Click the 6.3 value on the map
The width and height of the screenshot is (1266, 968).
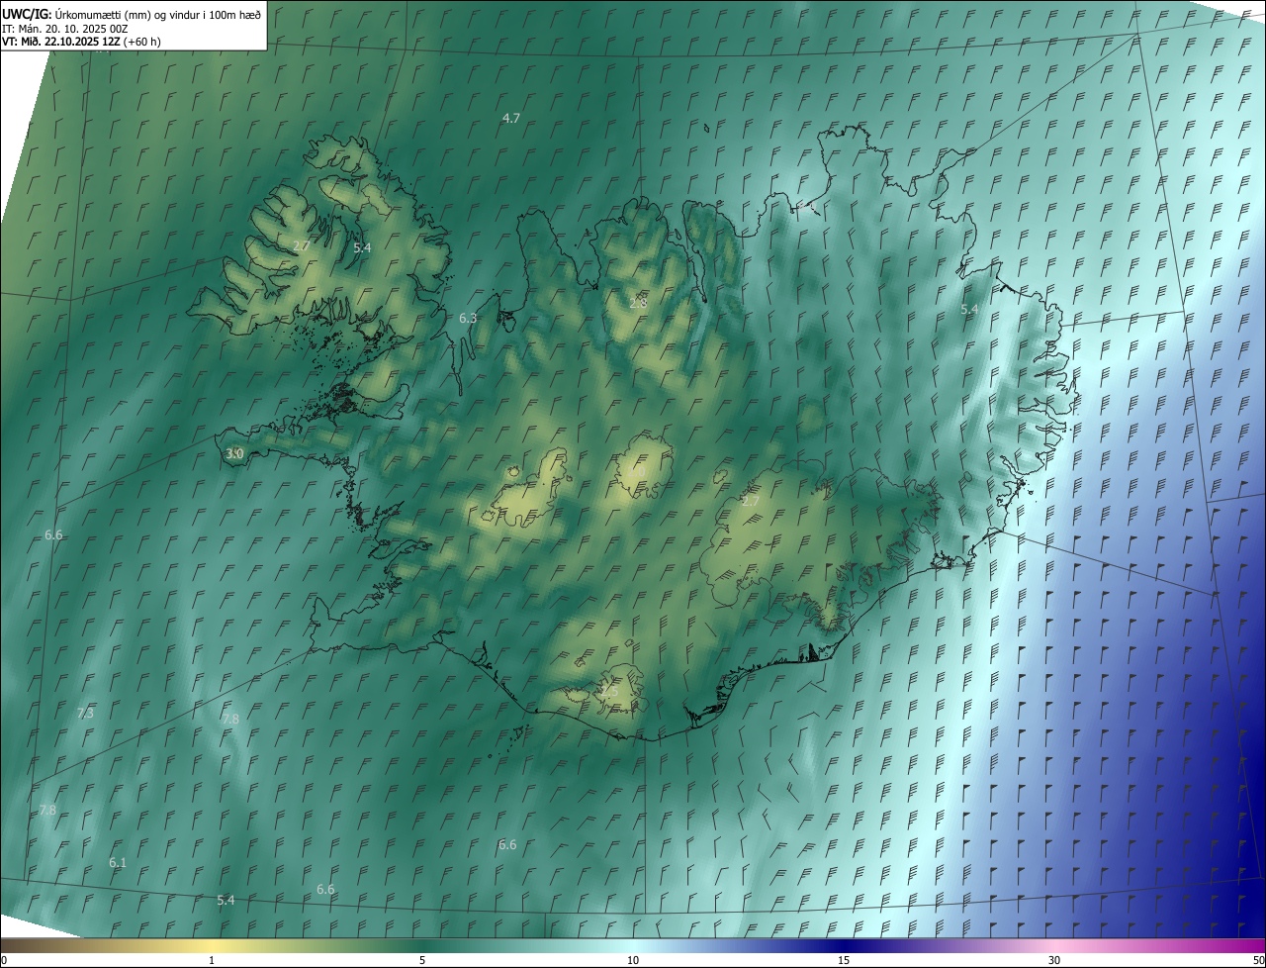pyautogui.click(x=468, y=318)
